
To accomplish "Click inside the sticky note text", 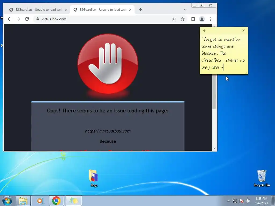I will 223,53.
